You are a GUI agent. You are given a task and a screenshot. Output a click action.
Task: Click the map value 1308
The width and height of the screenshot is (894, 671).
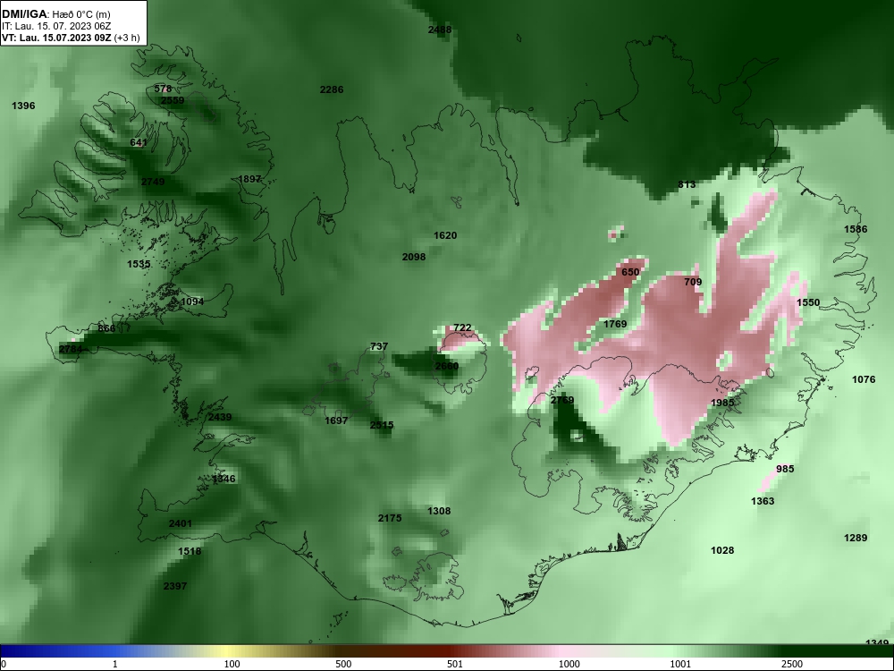point(439,511)
